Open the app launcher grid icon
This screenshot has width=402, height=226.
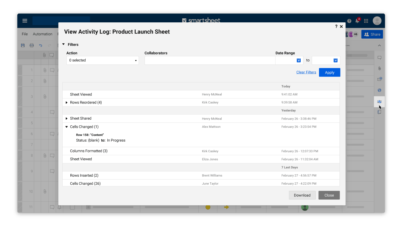coord(366,21)
